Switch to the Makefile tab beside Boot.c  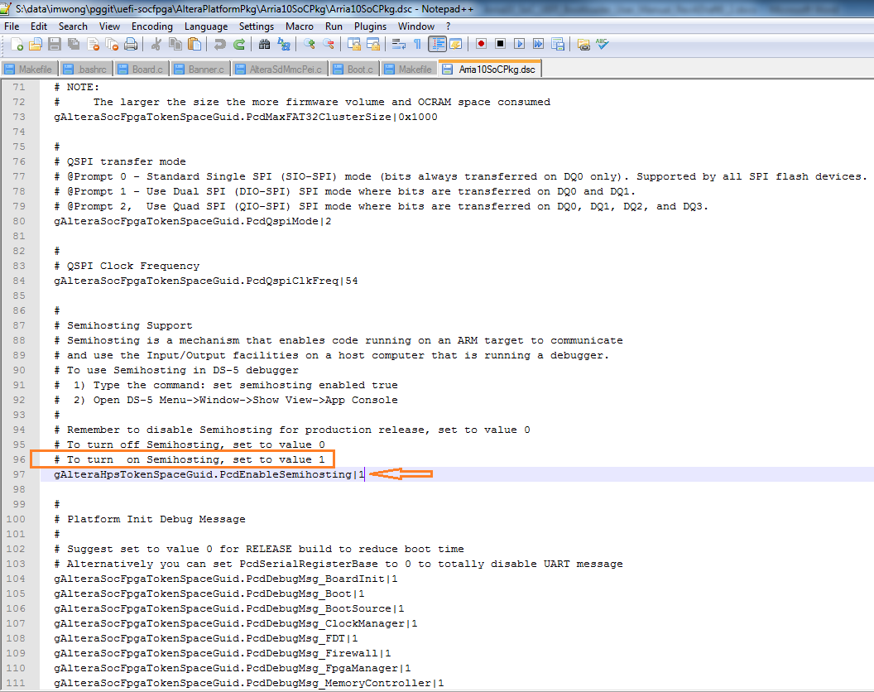[409, 70]
